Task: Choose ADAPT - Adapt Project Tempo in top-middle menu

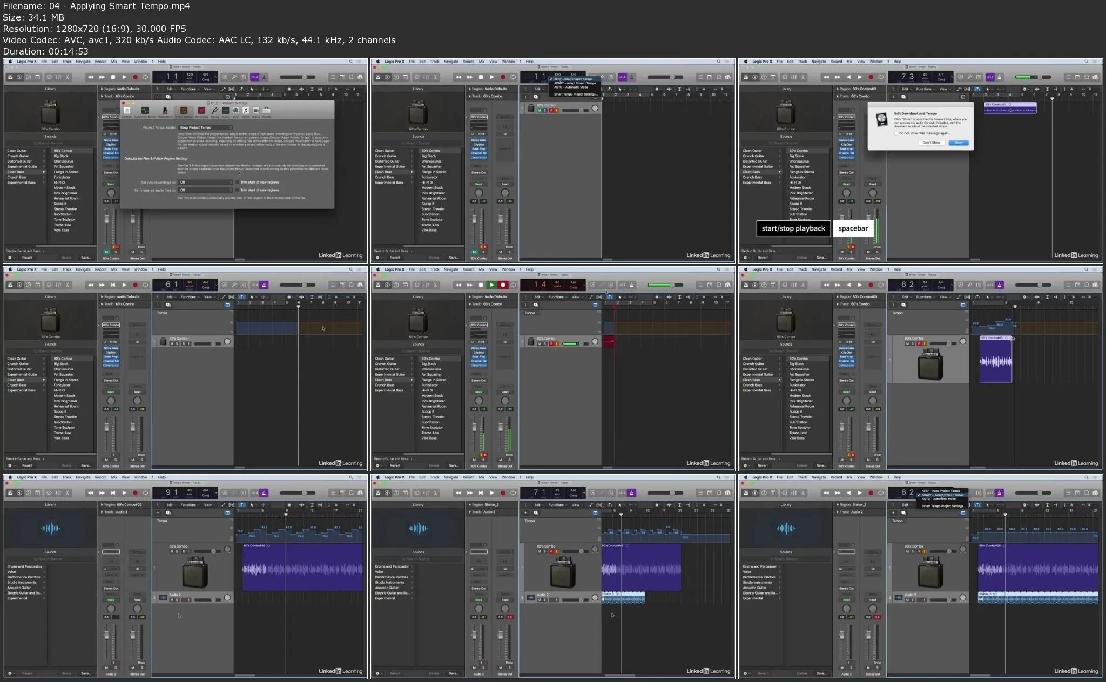Action: pyautogui.click(x=575, y=83)
